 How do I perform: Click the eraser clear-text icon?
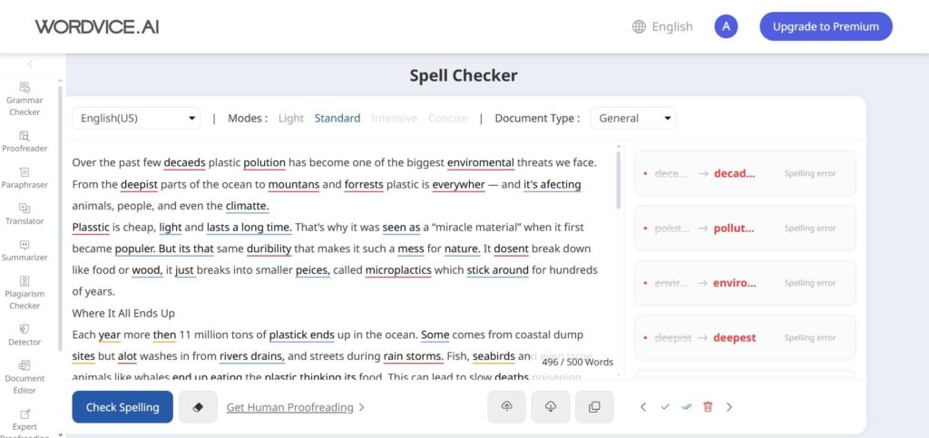(x=198, y=407)
